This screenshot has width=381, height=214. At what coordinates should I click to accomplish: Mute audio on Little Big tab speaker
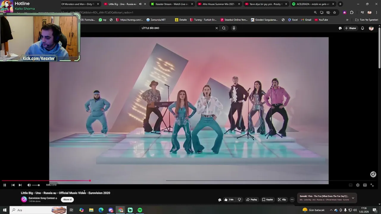(140, 4)
